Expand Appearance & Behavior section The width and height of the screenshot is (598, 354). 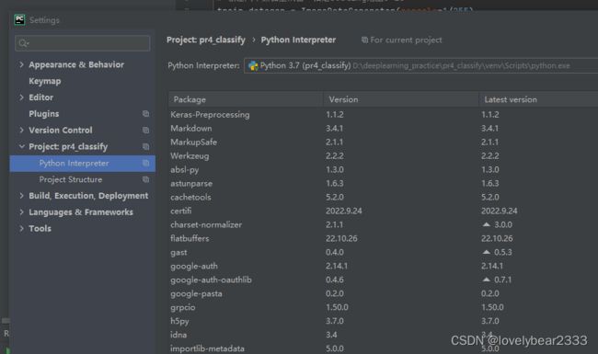[x=21, y=64]
